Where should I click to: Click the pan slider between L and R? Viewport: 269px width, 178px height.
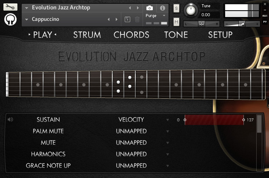201,24
